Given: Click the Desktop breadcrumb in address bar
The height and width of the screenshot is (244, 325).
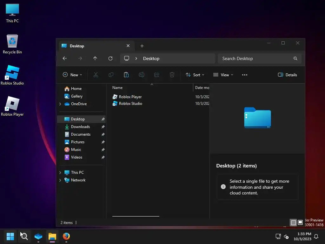Looking at the screenshot, I should click(151, 58).
